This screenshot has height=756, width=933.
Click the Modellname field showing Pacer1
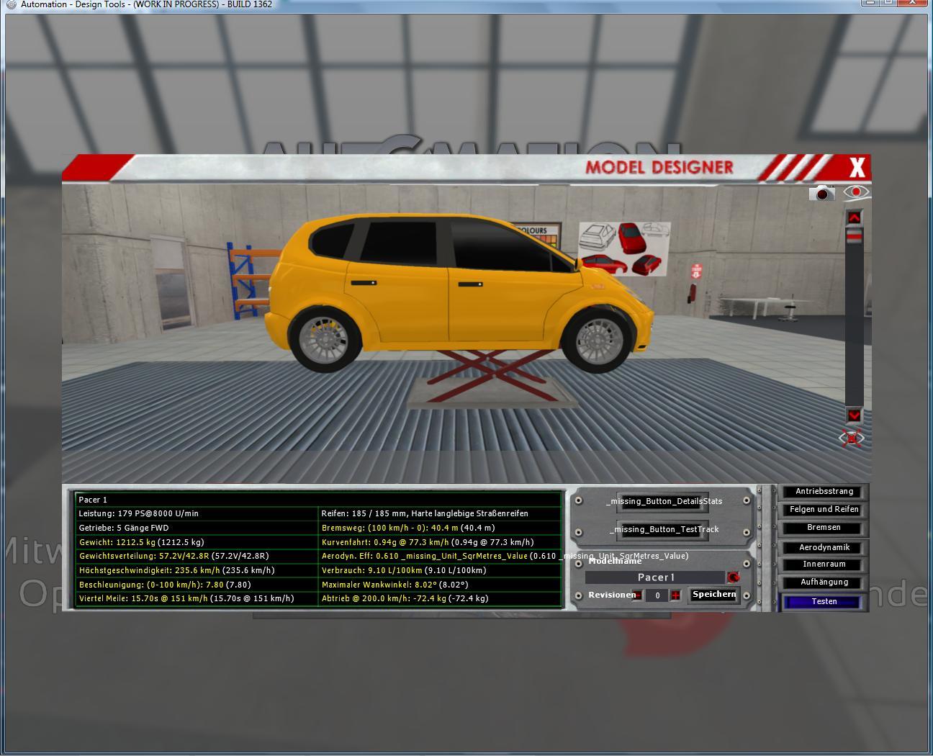click(x=654, y=577)
